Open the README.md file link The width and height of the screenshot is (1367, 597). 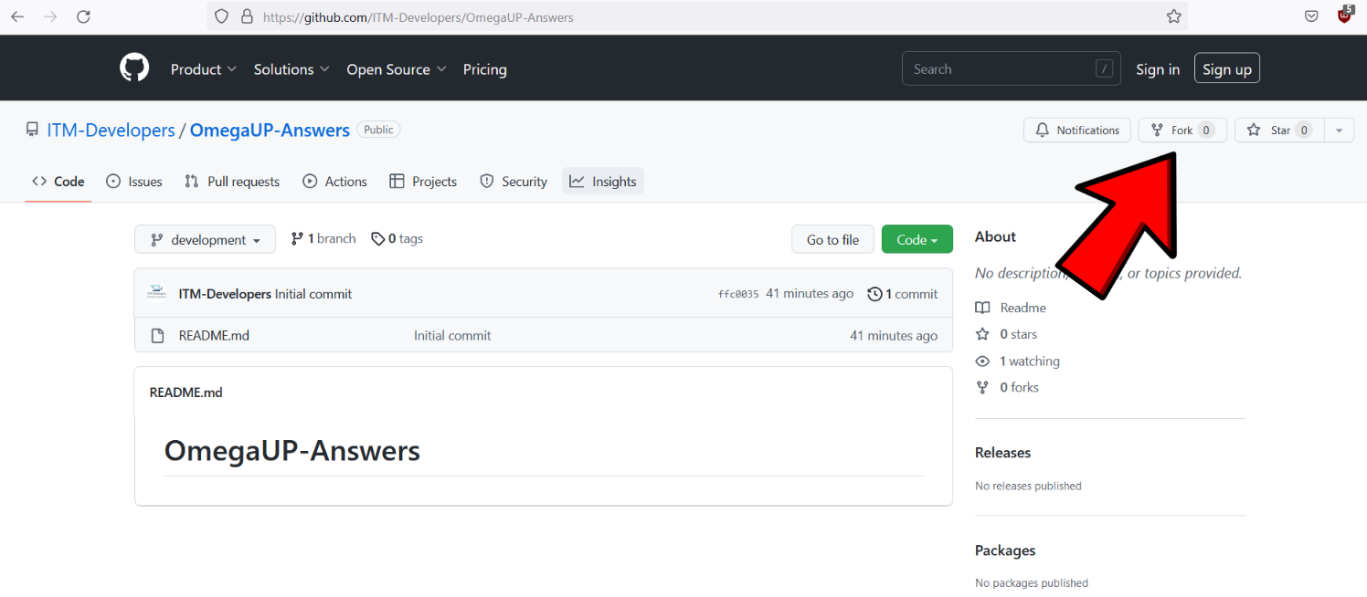click(214, 336)
